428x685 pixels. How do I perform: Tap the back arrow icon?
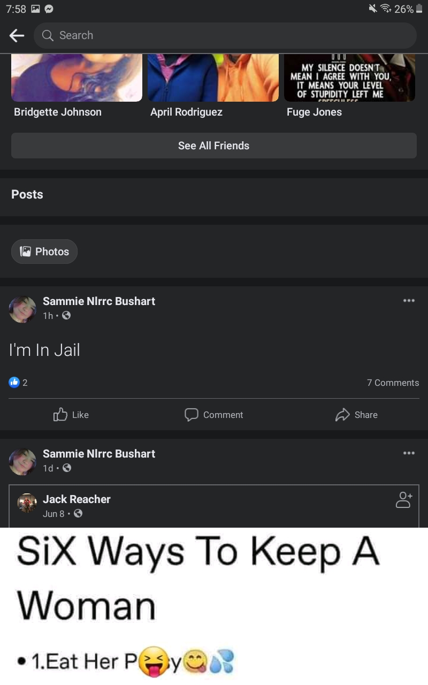tap(17, 35)
